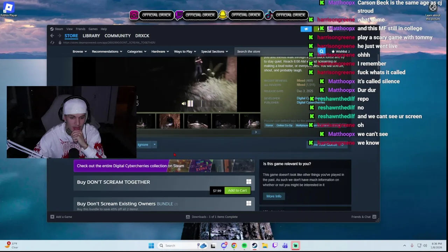Mute the trailer volume speaker icon
This screenshot has width=448, height=252.
click(183, 104)
